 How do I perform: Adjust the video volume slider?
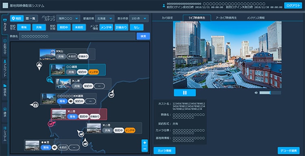[x=270, y=93]
